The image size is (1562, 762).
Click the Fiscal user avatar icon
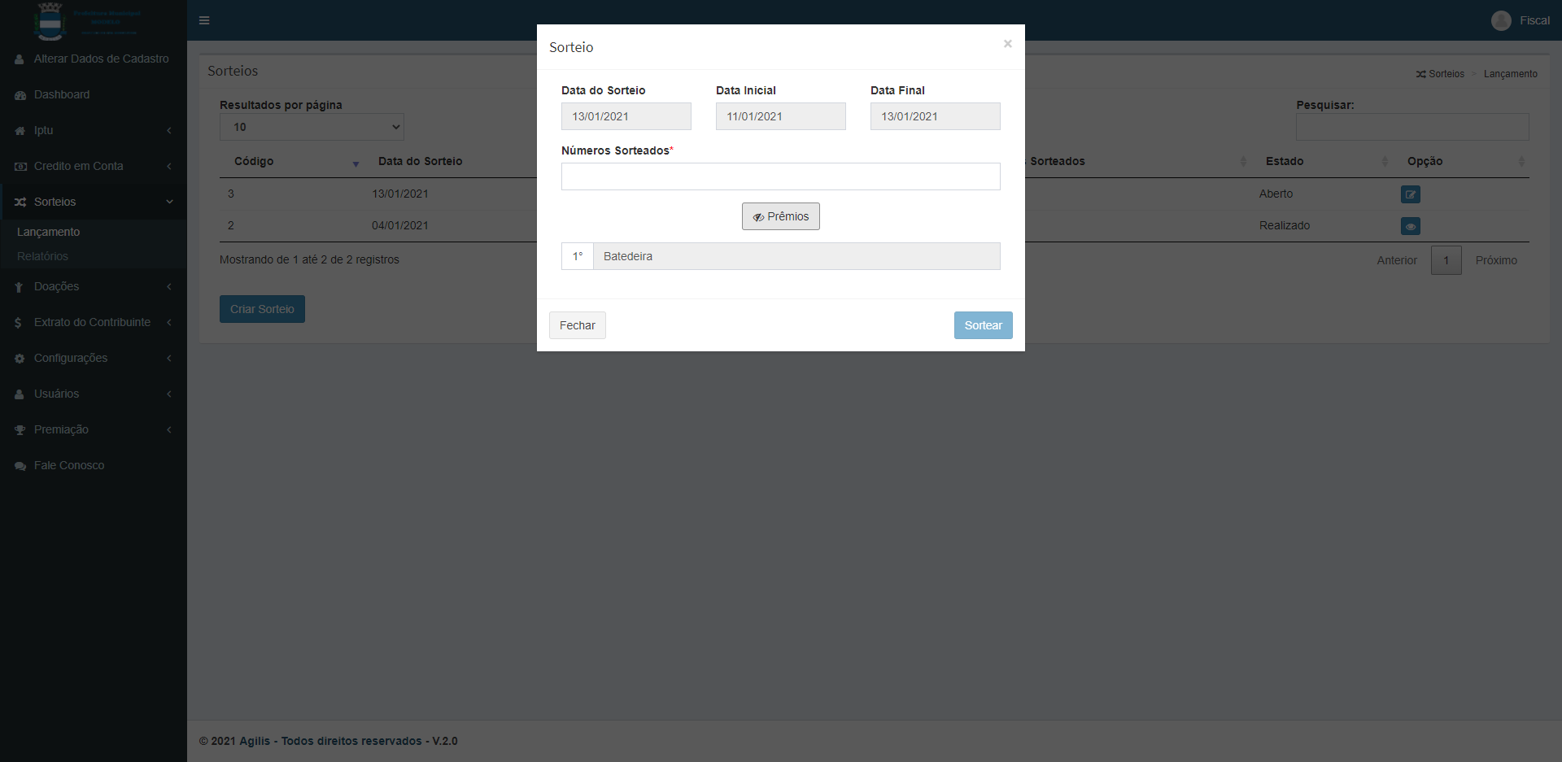1501,20
